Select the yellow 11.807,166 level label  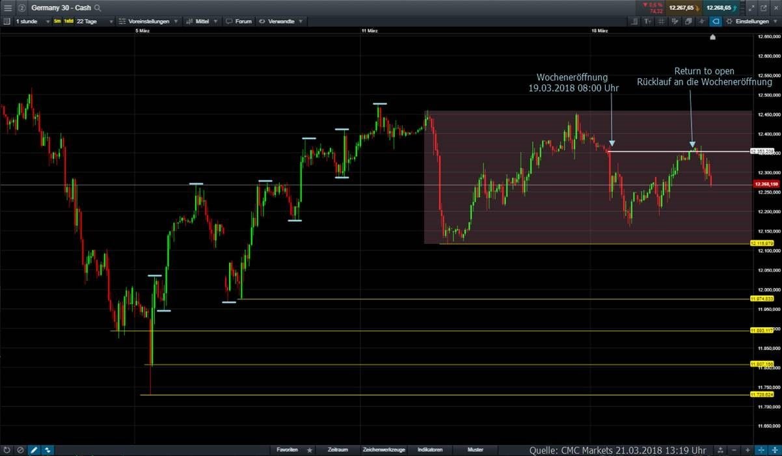click(x=761, y=364)
